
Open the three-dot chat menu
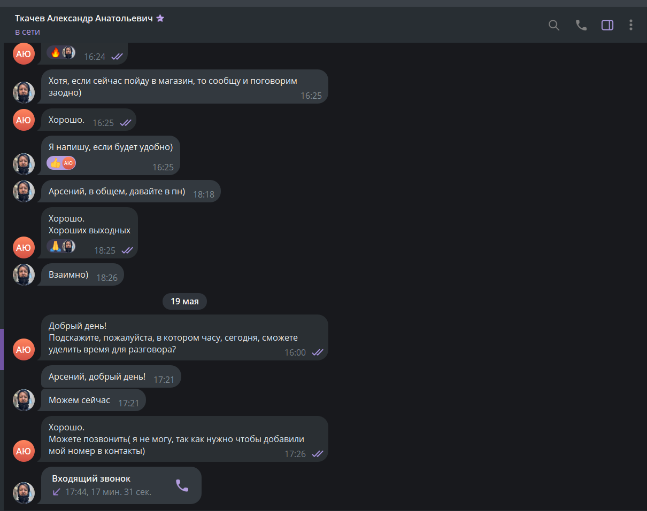(631, 25)
